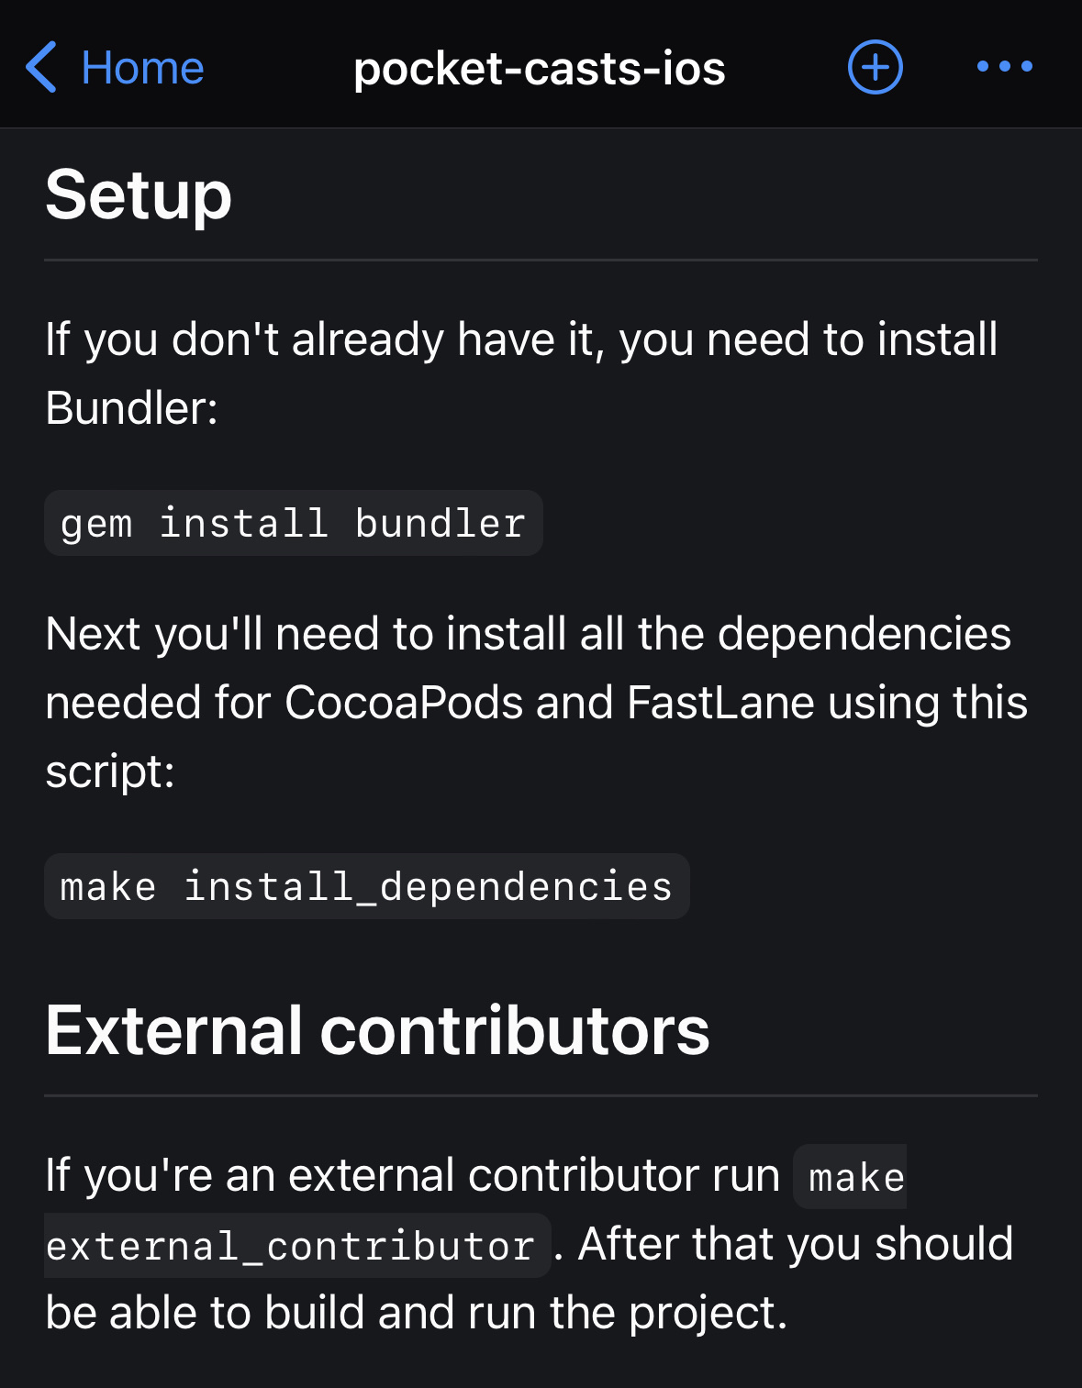Screen dimensions: 1082x1388
Task: Tap the Setup section heading
Action: click(139, 194)
